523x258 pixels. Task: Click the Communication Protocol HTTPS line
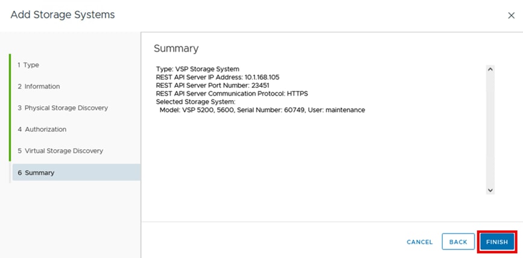[x=232, y=93]
